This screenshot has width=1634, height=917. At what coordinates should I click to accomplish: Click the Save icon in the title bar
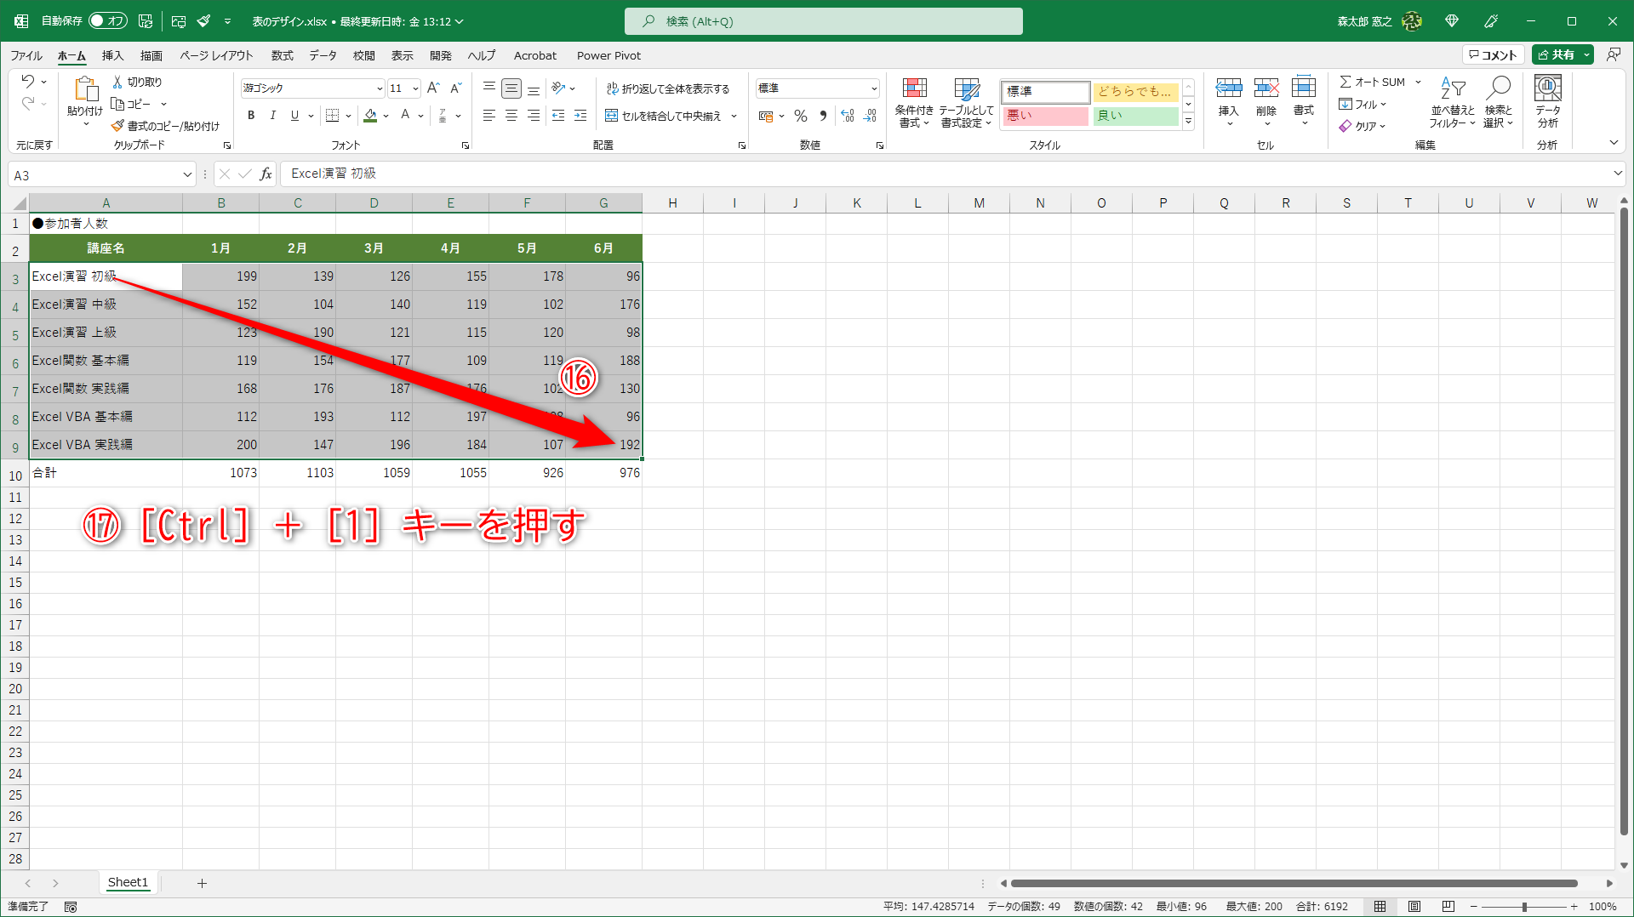click(x=146, y=21)
